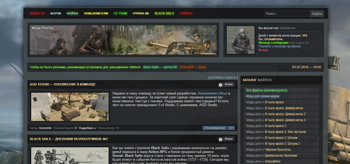Open the НОВОСТИ menu item

pos(37,13)
